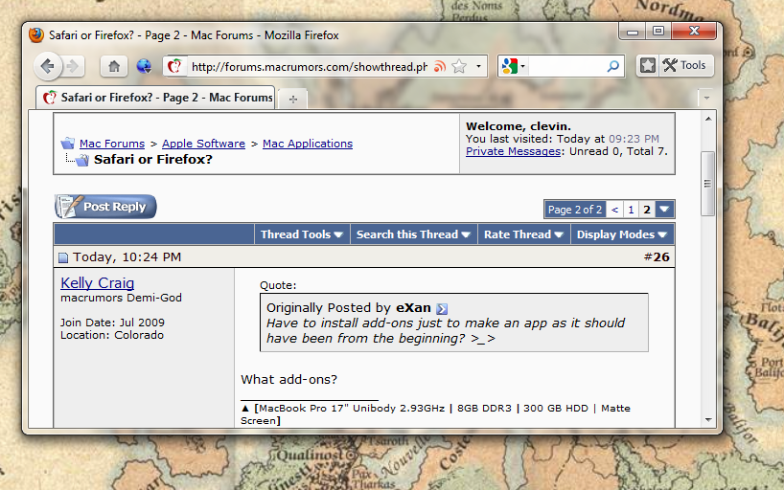The height and width of the screenshot is (490, 784).
Task: Click the search magnifier icon
Action: 613,66
